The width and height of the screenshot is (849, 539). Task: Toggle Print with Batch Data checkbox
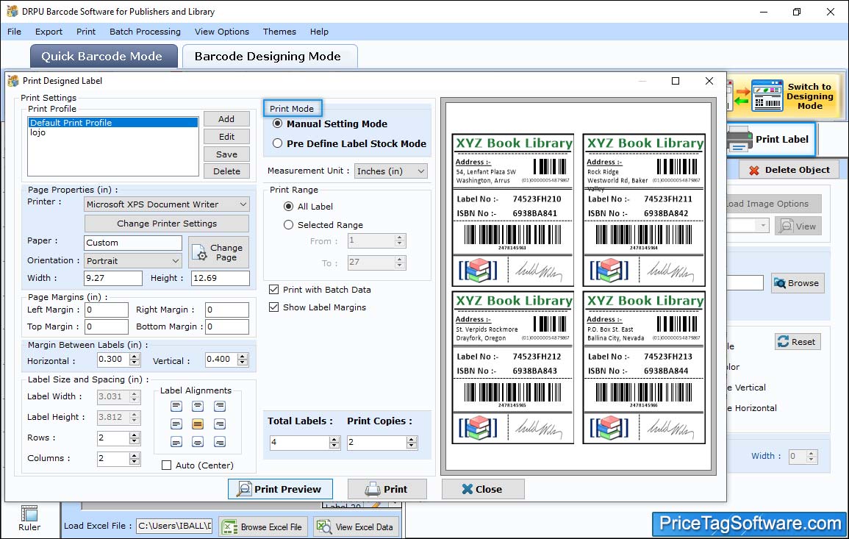click(x=274, y=290)
